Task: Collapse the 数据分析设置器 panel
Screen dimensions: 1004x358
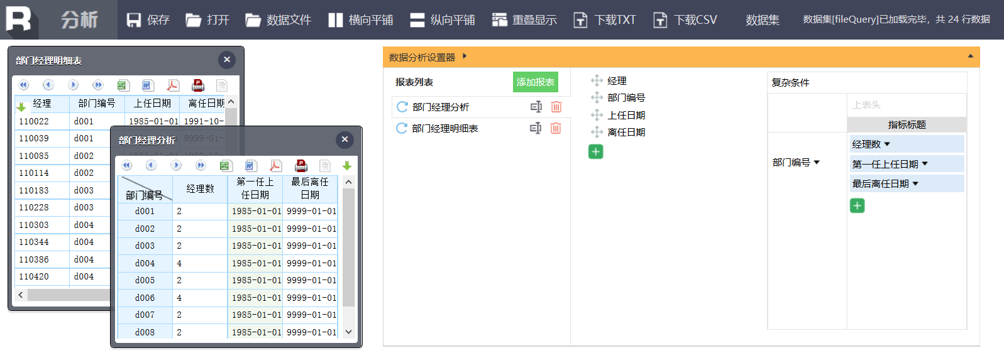Action: tap(970, 57)
